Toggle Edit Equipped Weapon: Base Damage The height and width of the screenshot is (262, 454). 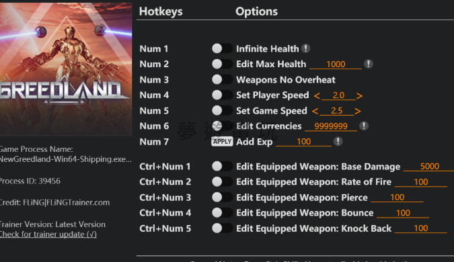click(222, 167)
